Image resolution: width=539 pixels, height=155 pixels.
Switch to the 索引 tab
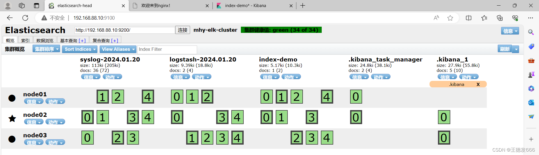click(x=25, y=40)
